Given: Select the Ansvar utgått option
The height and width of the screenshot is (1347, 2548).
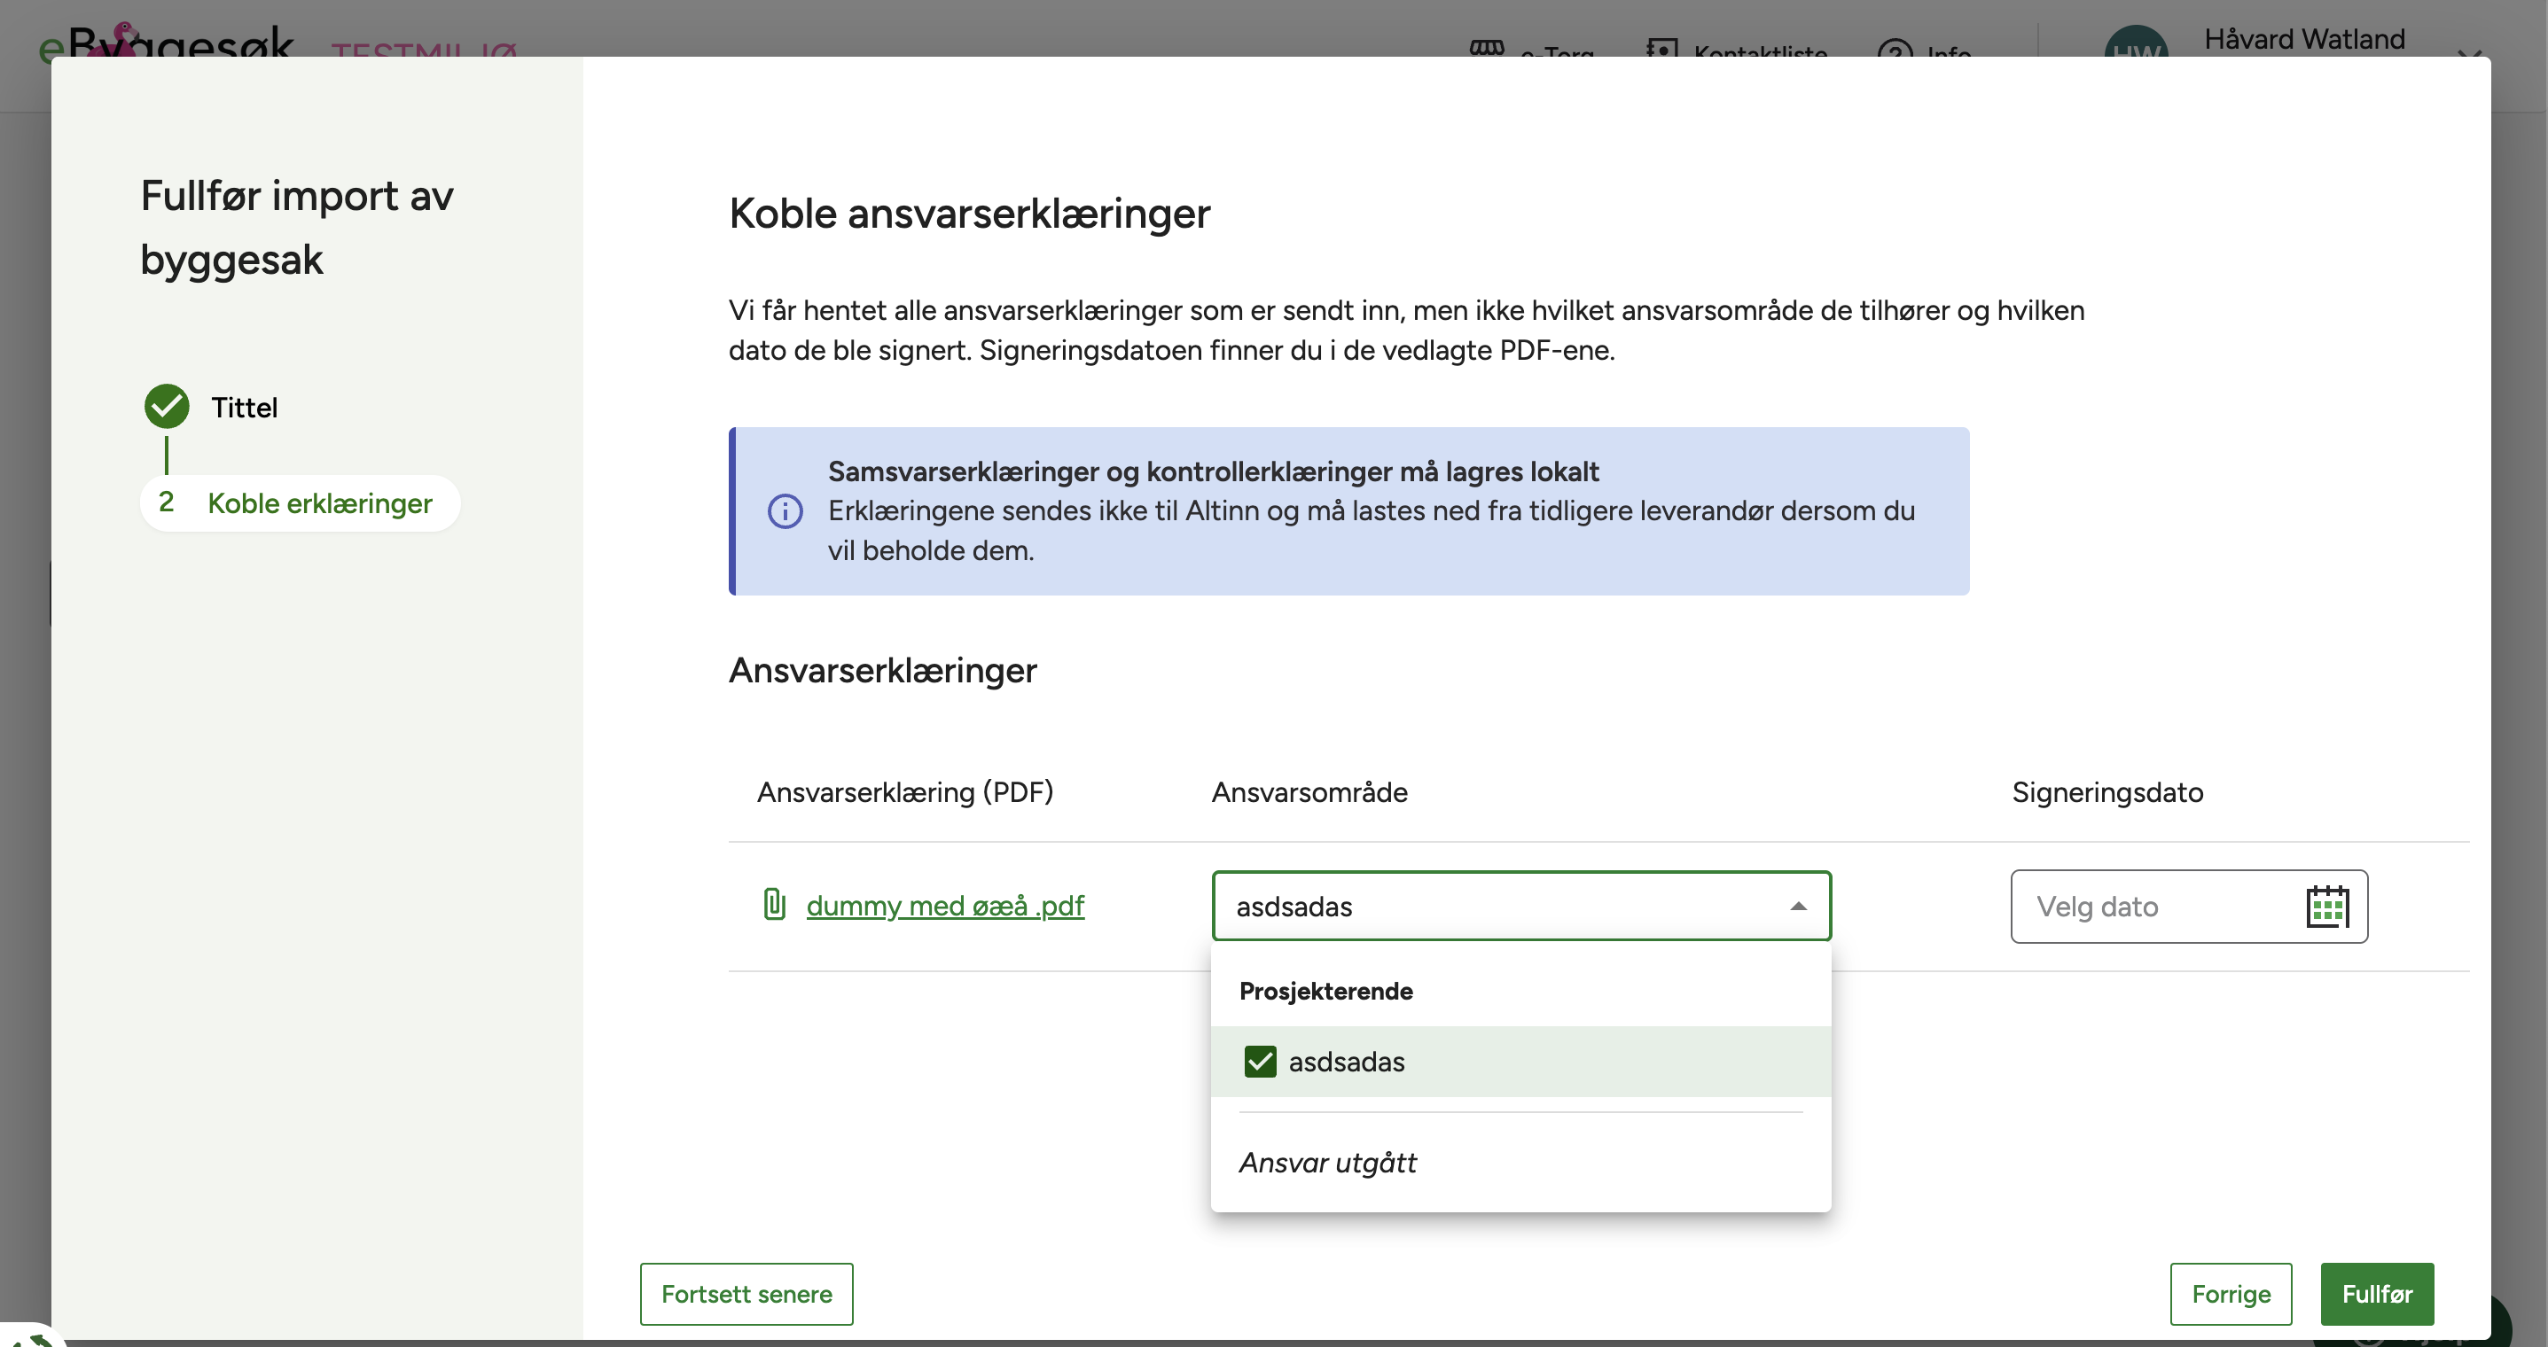Looking at the screenshot, I should click(1327, 1162).
